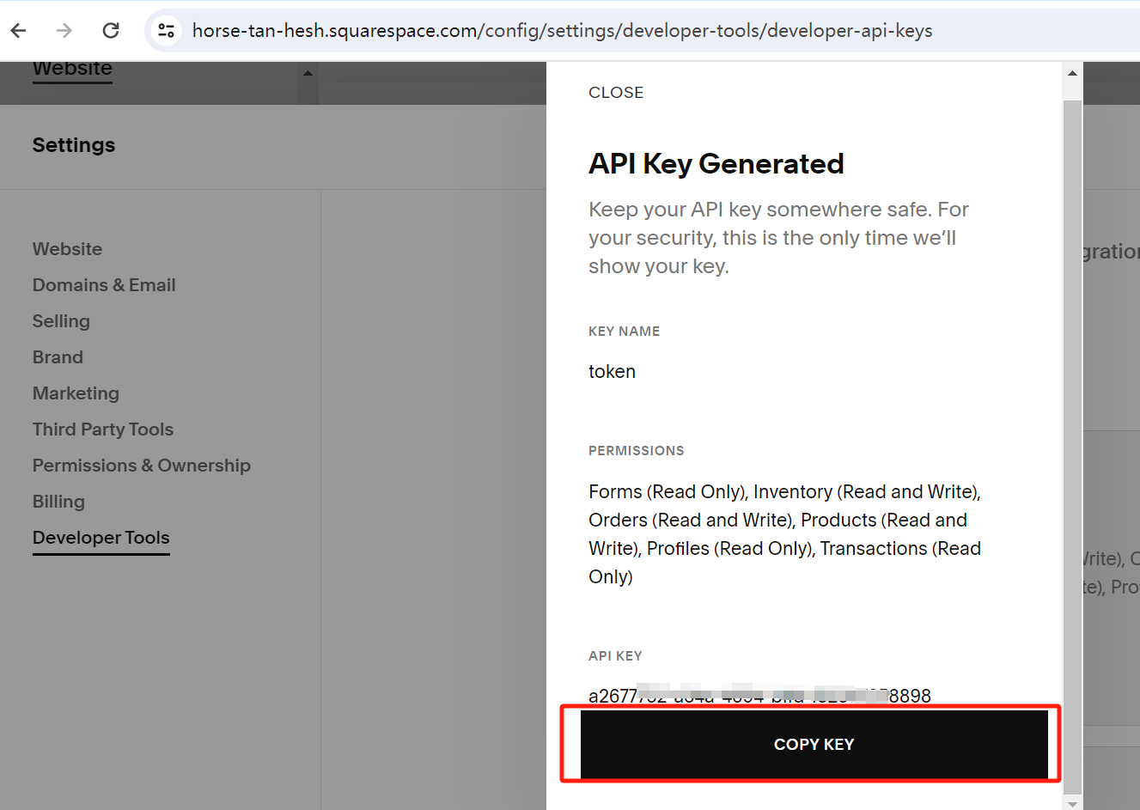Viewport: 1140px width, 810px height.
Task: Open the site permissions icon in address bar
Action: [166, 30]
